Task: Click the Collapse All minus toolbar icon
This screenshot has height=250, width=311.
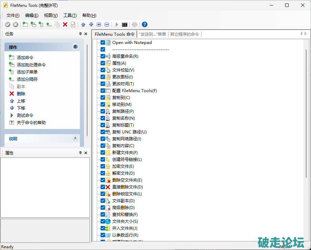Action: click(x=107, y=24)
